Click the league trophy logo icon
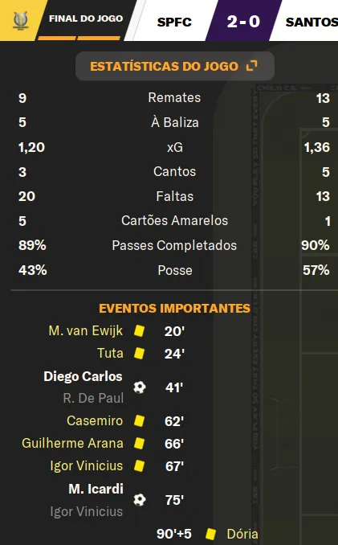The image size is (338, 545). point(20,21)
